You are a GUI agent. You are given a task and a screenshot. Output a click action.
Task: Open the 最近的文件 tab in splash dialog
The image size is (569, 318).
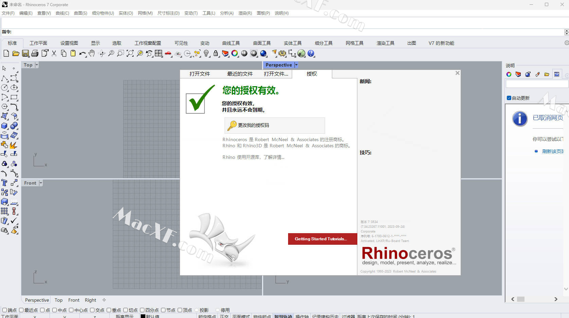[240, 74]
